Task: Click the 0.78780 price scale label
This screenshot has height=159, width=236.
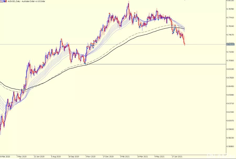Action: coord(230,9)
